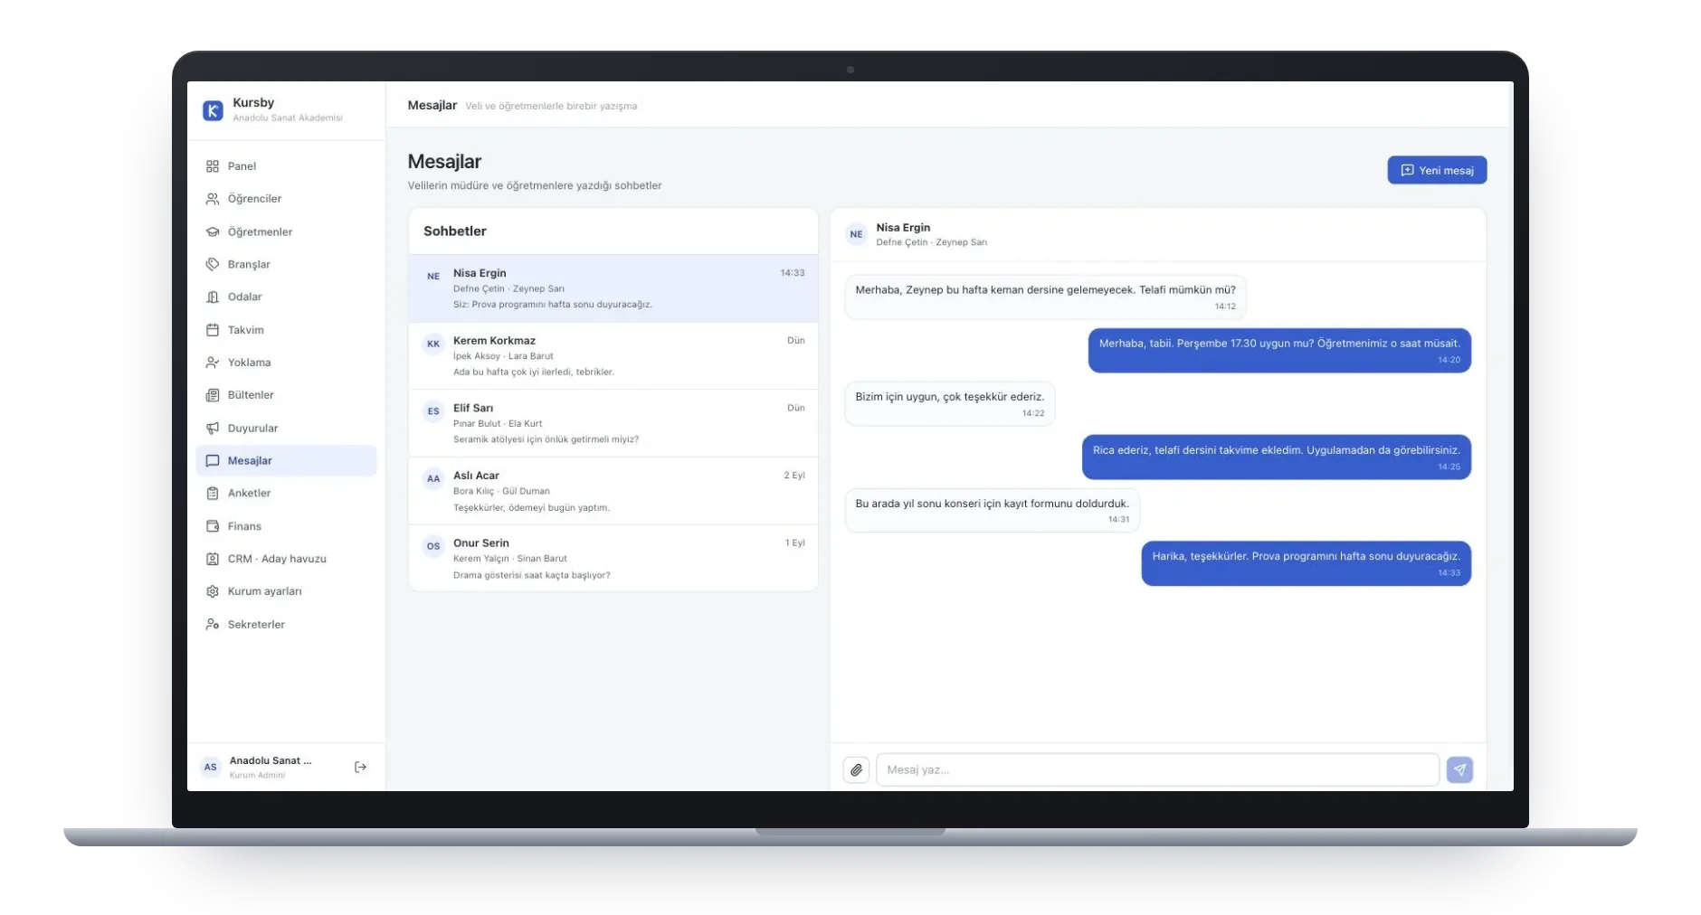Click the Takvim calendar icon
The height and width of the screenshot is (915, 1701).
[213, 330]
